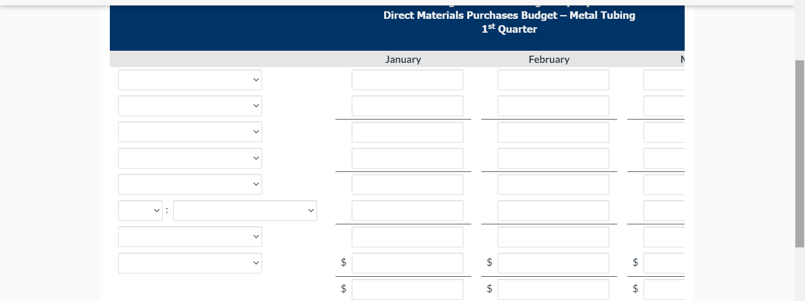Image resolution: width=805 pixels, height=301 pixels.
Task: Open the seventh row label dropdown
Action: pyautogui.click(x=190, y=236)
